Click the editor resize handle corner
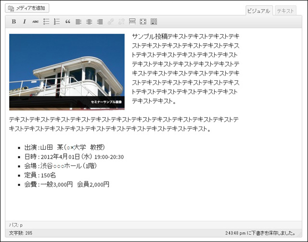Image resolution: width=308 pixels, height=242 pixels. [x=299, y=234]
